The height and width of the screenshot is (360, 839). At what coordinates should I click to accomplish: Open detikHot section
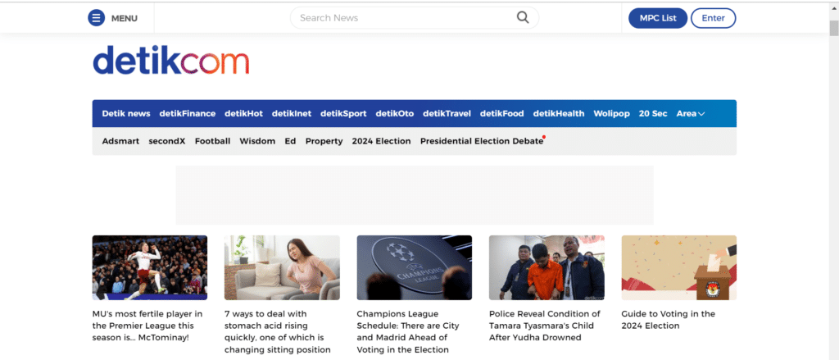[x=243, y=113]
